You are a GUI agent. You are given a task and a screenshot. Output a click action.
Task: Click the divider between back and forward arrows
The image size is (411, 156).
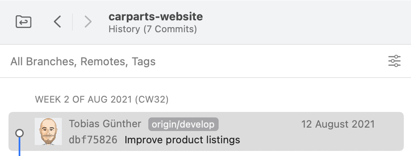72,22
